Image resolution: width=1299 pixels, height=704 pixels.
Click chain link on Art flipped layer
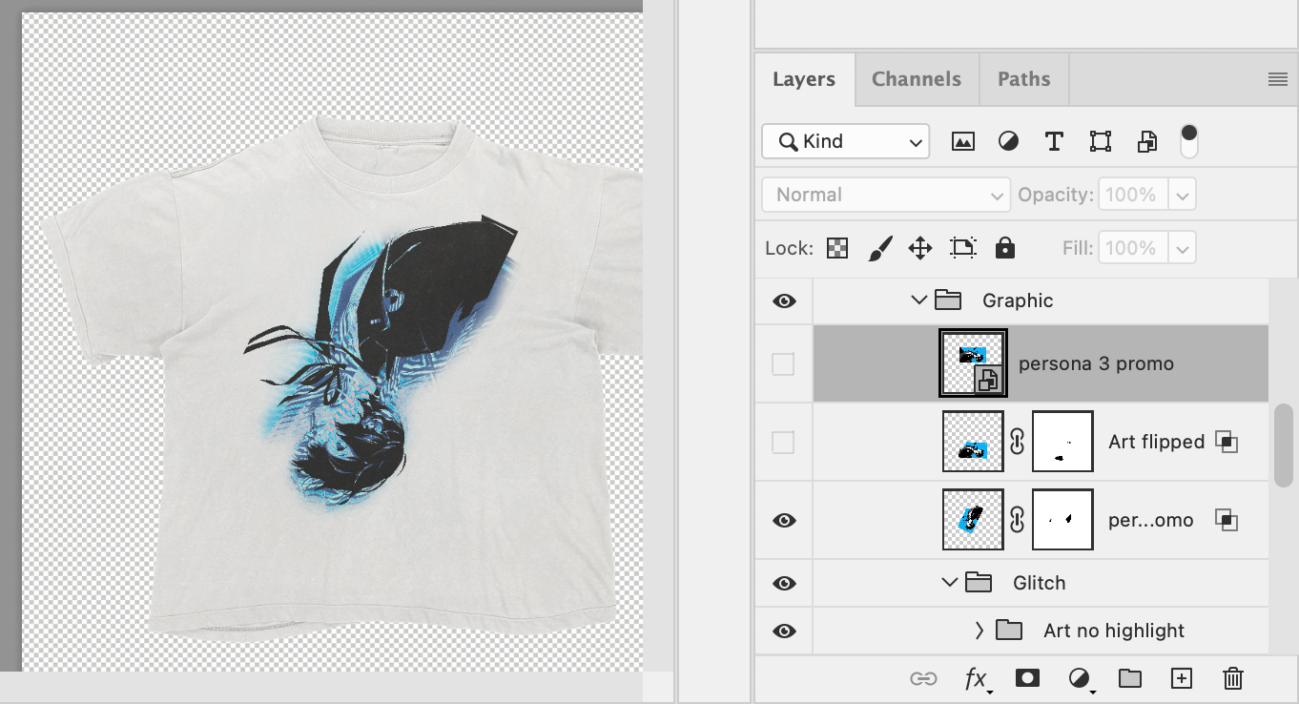1018,442
